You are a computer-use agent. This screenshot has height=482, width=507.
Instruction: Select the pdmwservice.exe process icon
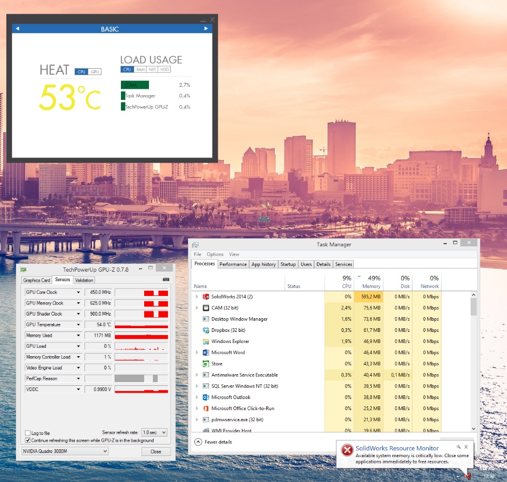[205, 420]
